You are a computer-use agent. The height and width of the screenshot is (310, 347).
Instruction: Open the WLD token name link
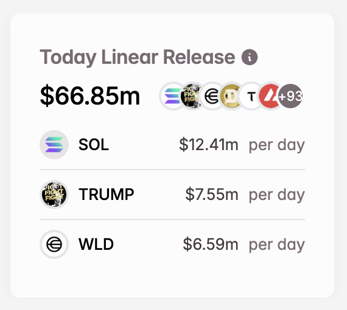point(96,244)
